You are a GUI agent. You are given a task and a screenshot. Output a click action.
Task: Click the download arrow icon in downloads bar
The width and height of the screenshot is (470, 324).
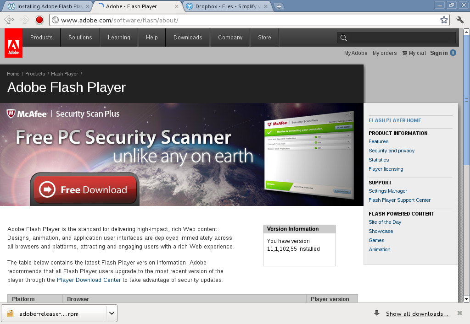pyautogui.click(x=377, y=313)
